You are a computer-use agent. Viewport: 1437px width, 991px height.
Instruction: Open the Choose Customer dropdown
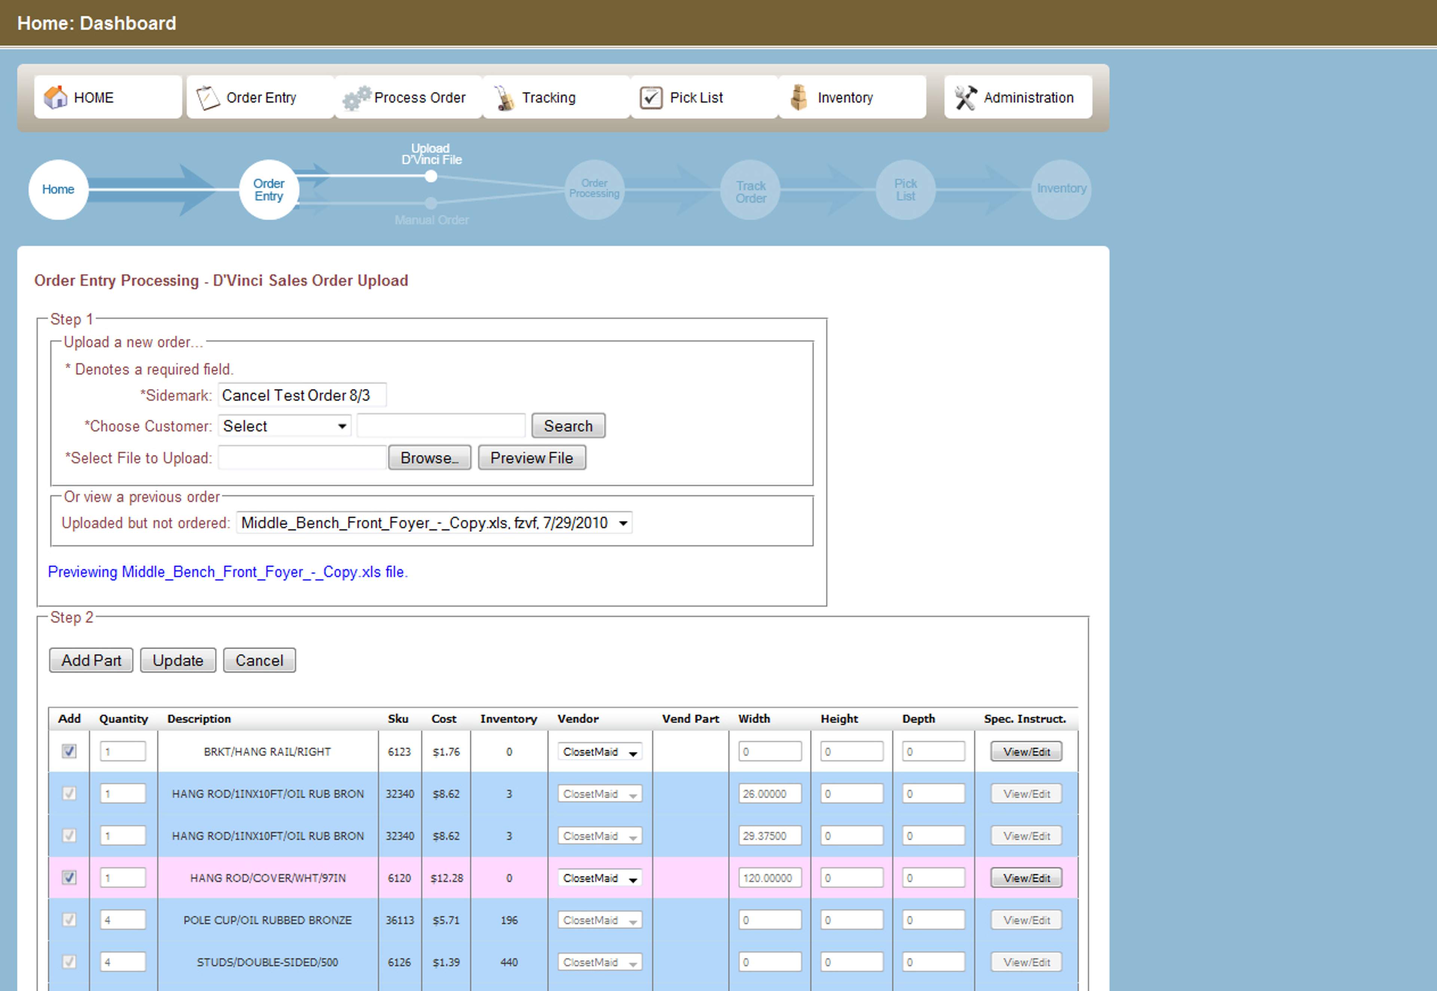284,426
